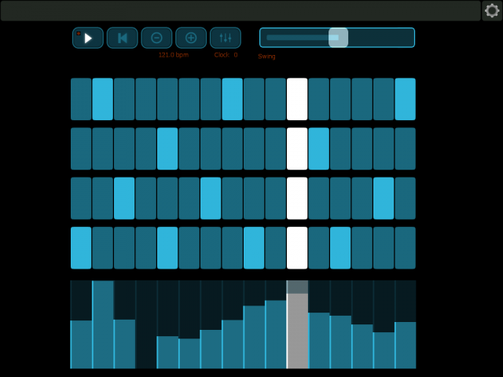Enable the unlit first step in row one

tap(81, 99)
